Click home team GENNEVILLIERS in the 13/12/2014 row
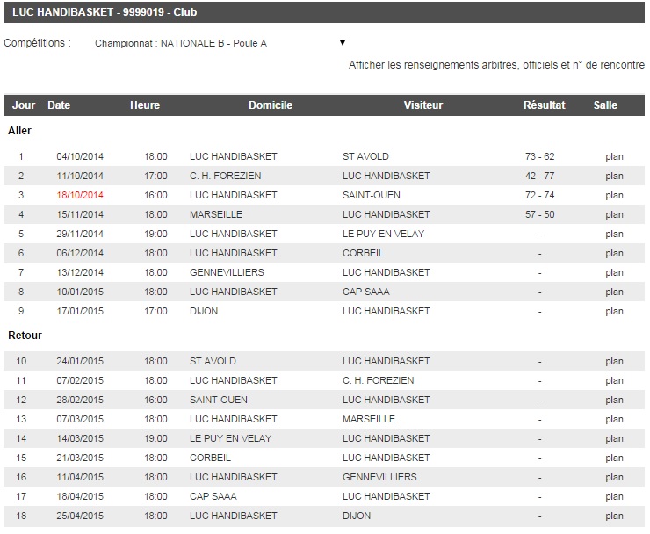Image resolution: width=650 pixels, height=534 pixels. coord(227,273)
